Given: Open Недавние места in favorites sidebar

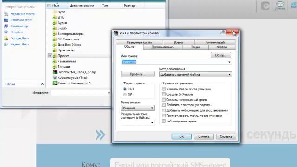Looking at the screenshot, I should pyautogui.click(x=22, y=14).
